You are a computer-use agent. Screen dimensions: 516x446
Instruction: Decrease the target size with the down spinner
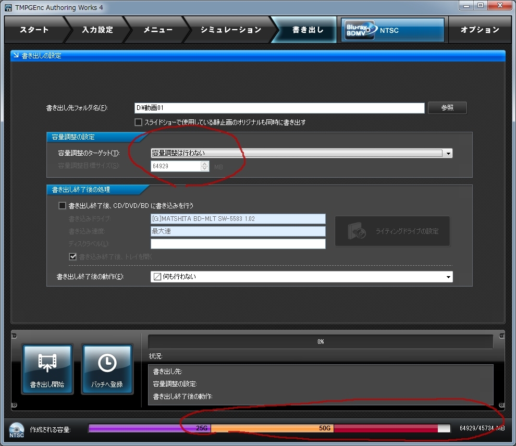tap(205, 168)
